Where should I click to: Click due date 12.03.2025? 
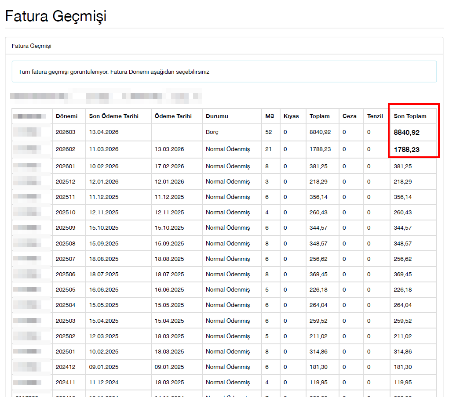(x=104, y=337)
